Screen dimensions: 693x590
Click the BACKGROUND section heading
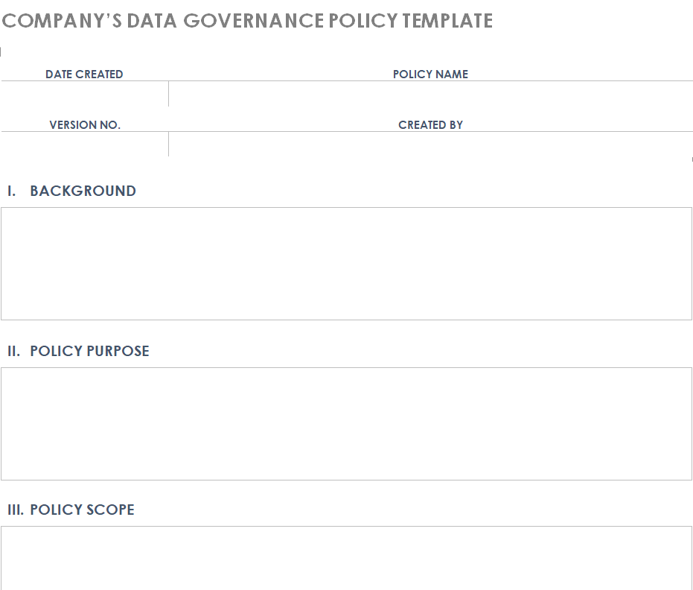point(83,191)
